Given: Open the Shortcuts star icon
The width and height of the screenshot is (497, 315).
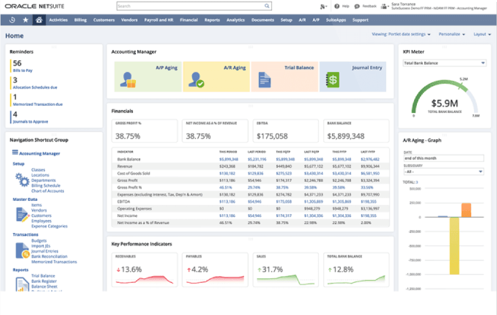Looking at the screenshot, I should click(x=25, y=20).
